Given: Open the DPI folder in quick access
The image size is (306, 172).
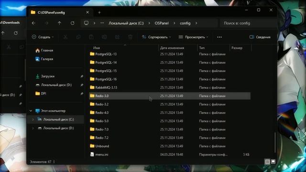Looking at the screenshot, I should point(41,94).
